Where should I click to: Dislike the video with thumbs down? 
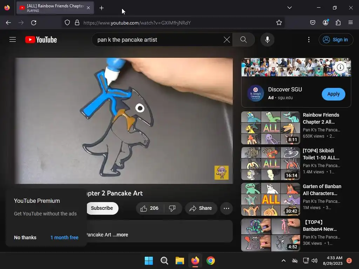click(x=172, y=208)
